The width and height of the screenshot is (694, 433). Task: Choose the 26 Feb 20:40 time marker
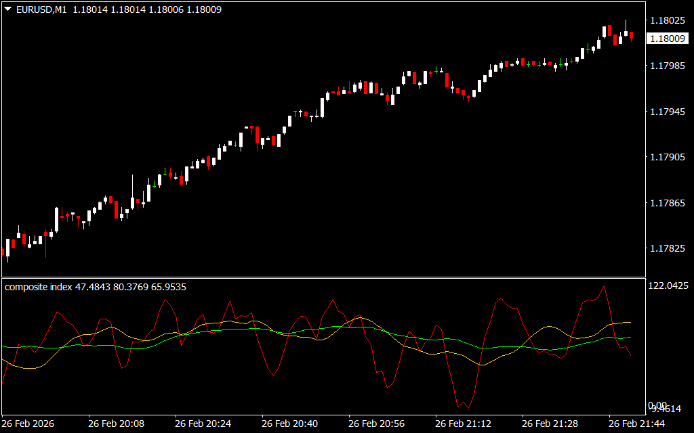coord(289,424)
